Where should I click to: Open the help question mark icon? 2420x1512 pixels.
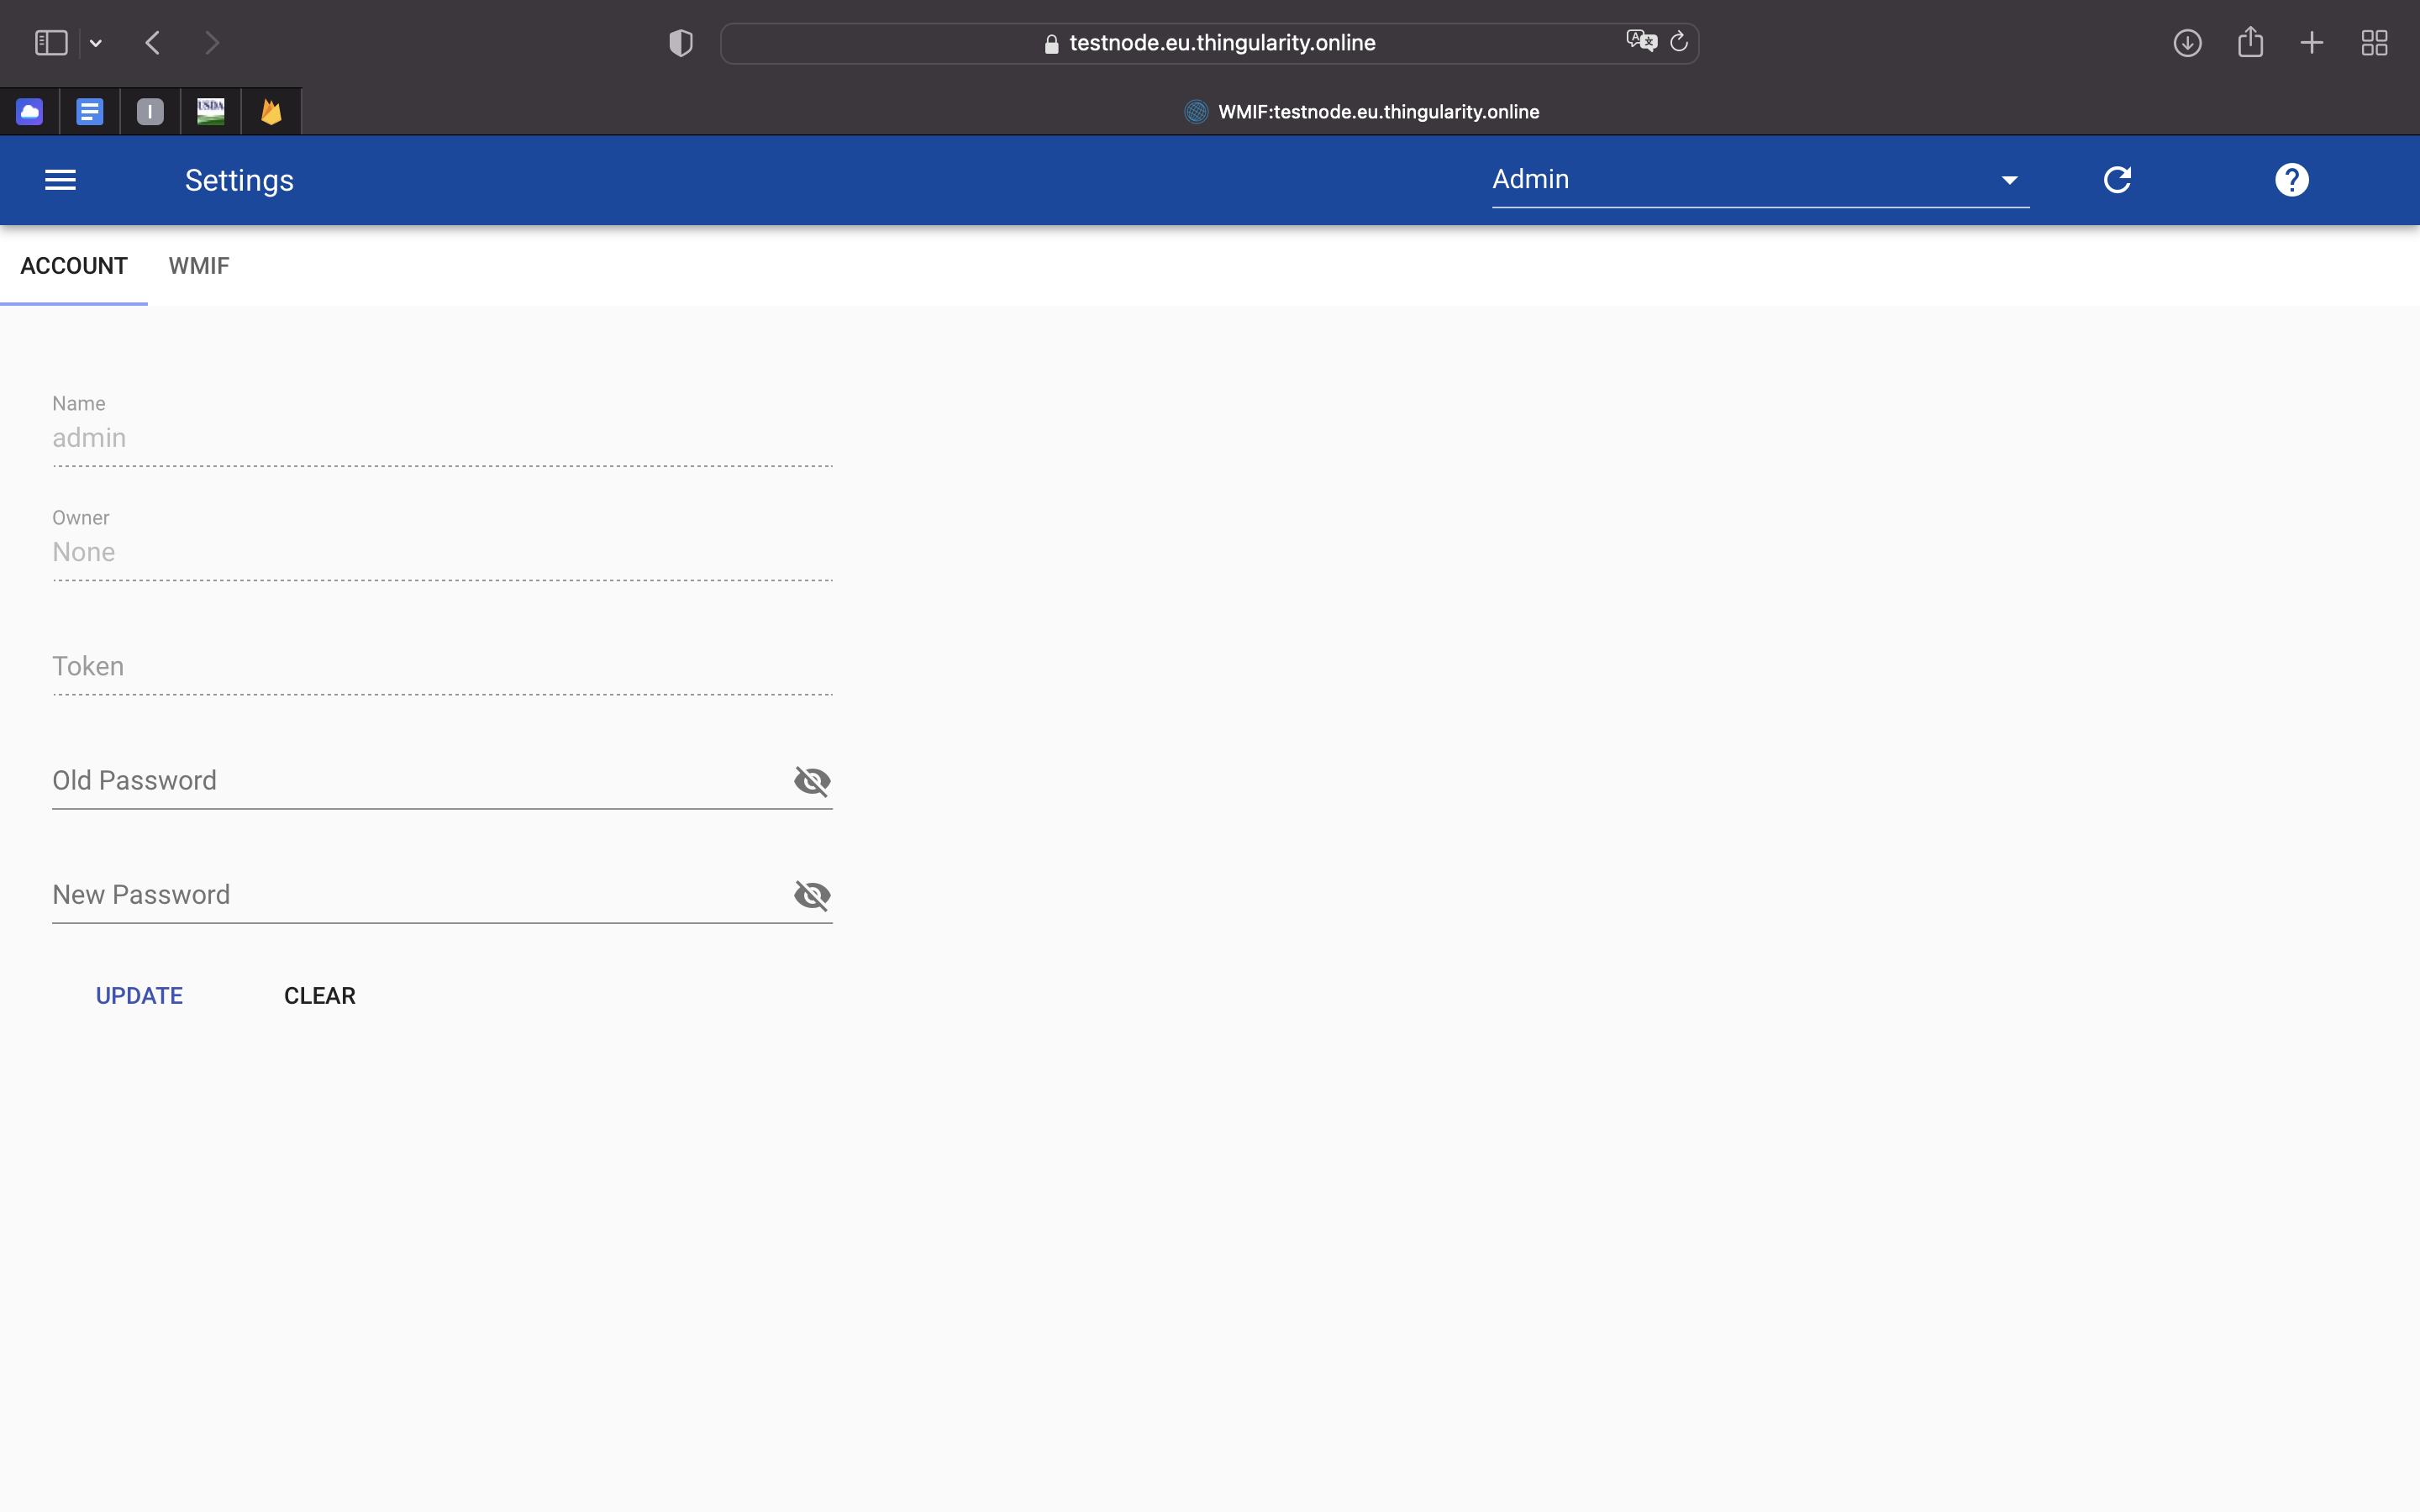[x=2291, y=180]
